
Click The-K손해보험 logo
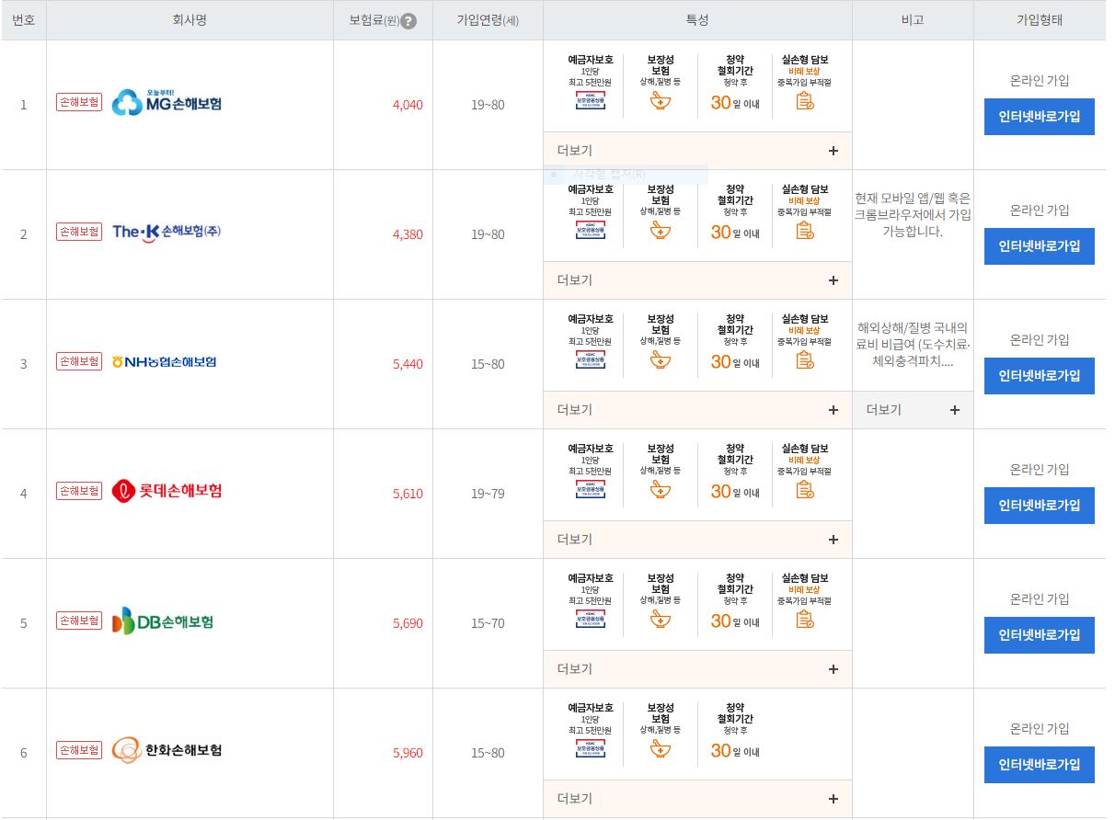click(x=167, y=232)
